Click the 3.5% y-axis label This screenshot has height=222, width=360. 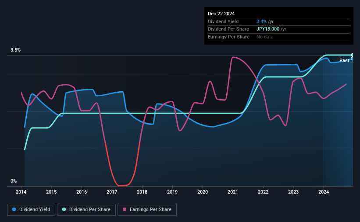click(15, 50)
